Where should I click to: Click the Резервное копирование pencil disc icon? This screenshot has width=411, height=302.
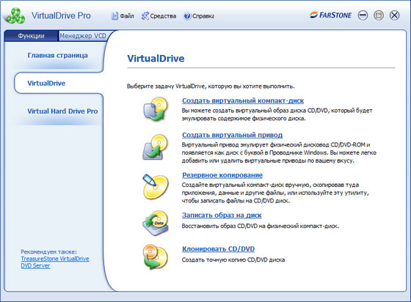[155, 186]
